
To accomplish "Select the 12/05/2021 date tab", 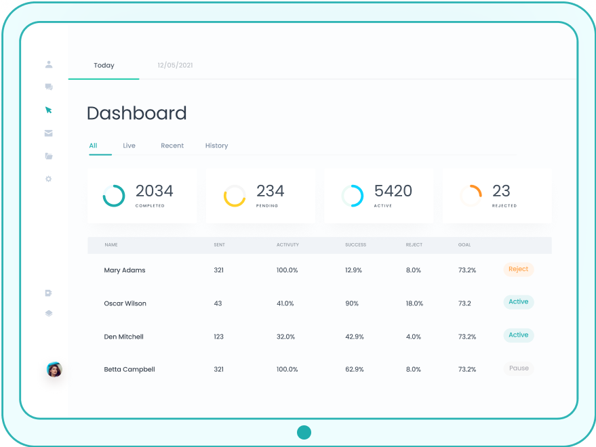I will point(175,66).
